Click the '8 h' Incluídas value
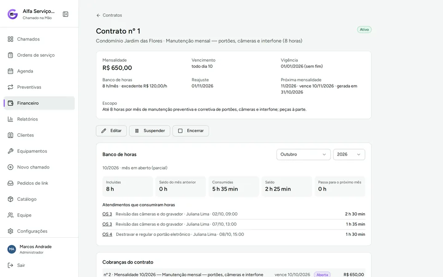This screenshot has height=277, width=443. [x=110, y=189]
